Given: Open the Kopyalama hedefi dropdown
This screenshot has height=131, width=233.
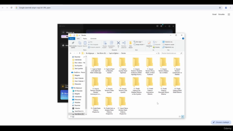Looking at the screenshot, I should tap(111, 47).
